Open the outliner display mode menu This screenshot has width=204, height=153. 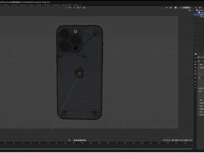pyautogui.click(x=196, y=8)
